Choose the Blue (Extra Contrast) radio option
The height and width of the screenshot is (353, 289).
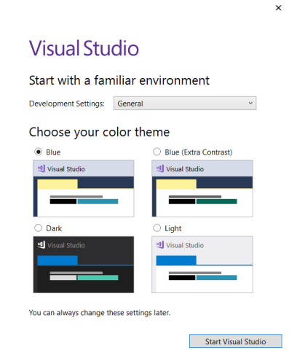(x=157, y=152)
